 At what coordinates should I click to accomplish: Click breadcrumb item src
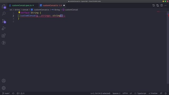coord(11,10)
